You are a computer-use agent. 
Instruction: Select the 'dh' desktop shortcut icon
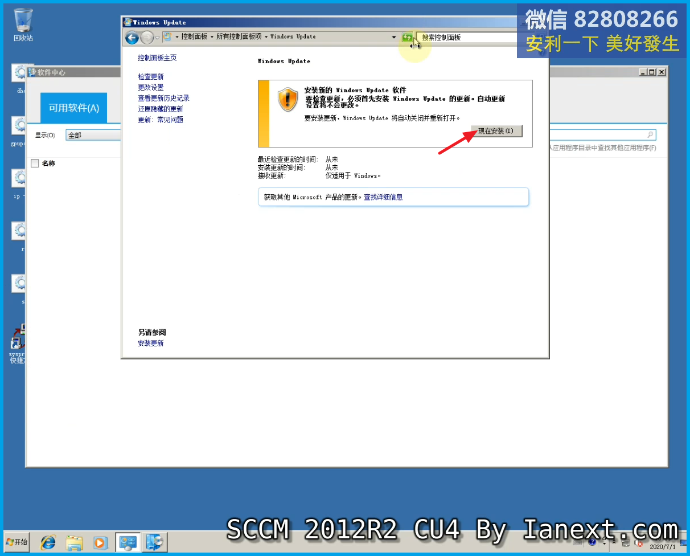pos(19,78)
